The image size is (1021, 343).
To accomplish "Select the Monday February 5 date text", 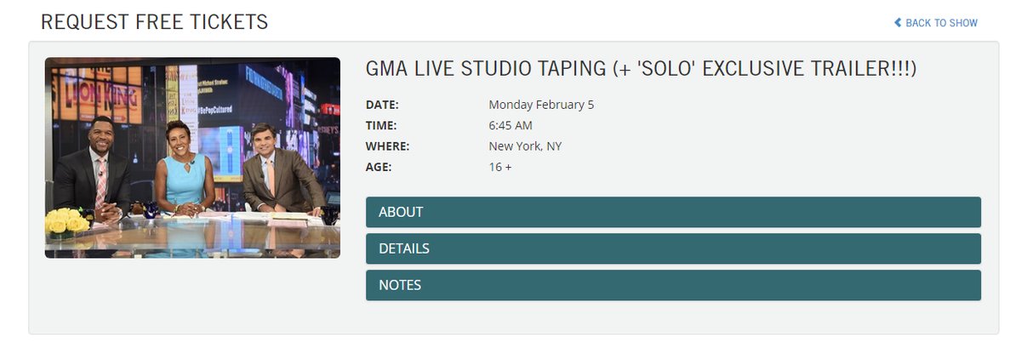I will 541,106.
